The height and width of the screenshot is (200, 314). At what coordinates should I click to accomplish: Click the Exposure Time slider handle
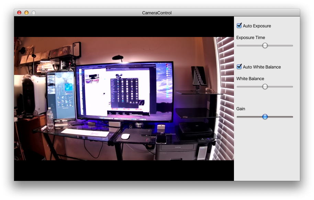pos(265,46)
